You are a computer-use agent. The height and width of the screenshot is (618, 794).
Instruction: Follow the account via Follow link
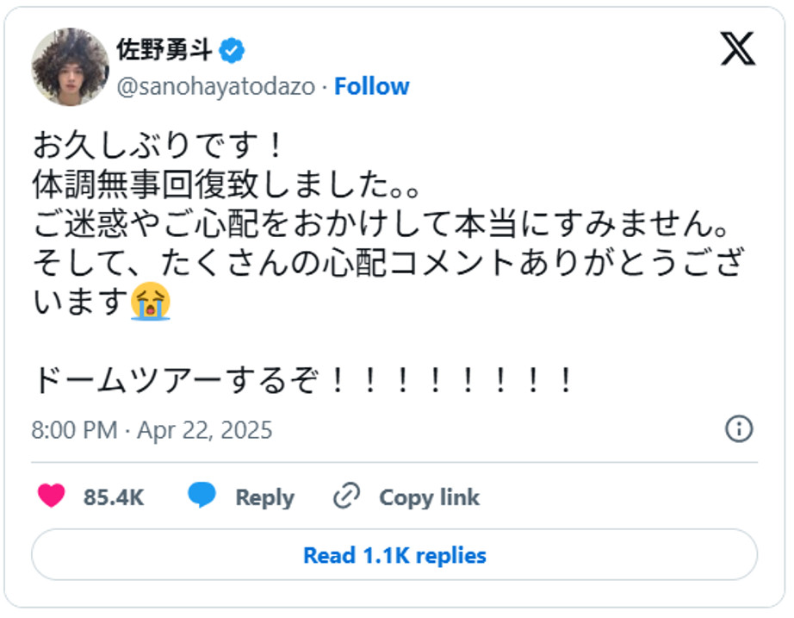point(371,87)
